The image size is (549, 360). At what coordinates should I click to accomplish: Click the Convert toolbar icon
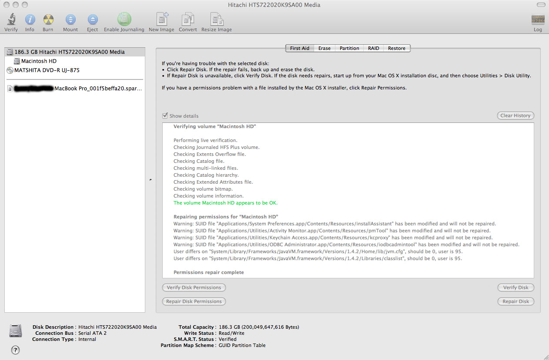[188, 19]
